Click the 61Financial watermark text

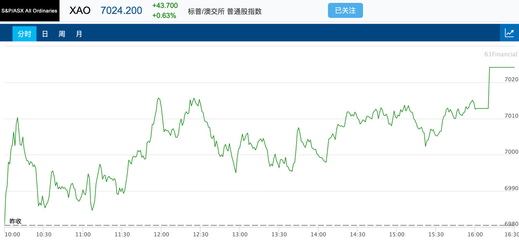click(x=501, y=54)
